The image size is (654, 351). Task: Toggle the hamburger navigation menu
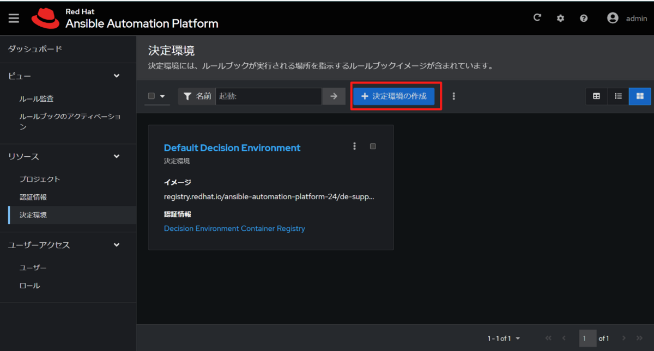[14, 17]
